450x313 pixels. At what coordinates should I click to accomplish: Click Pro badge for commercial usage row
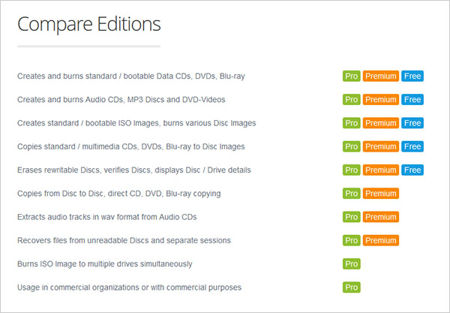[351, 287]
